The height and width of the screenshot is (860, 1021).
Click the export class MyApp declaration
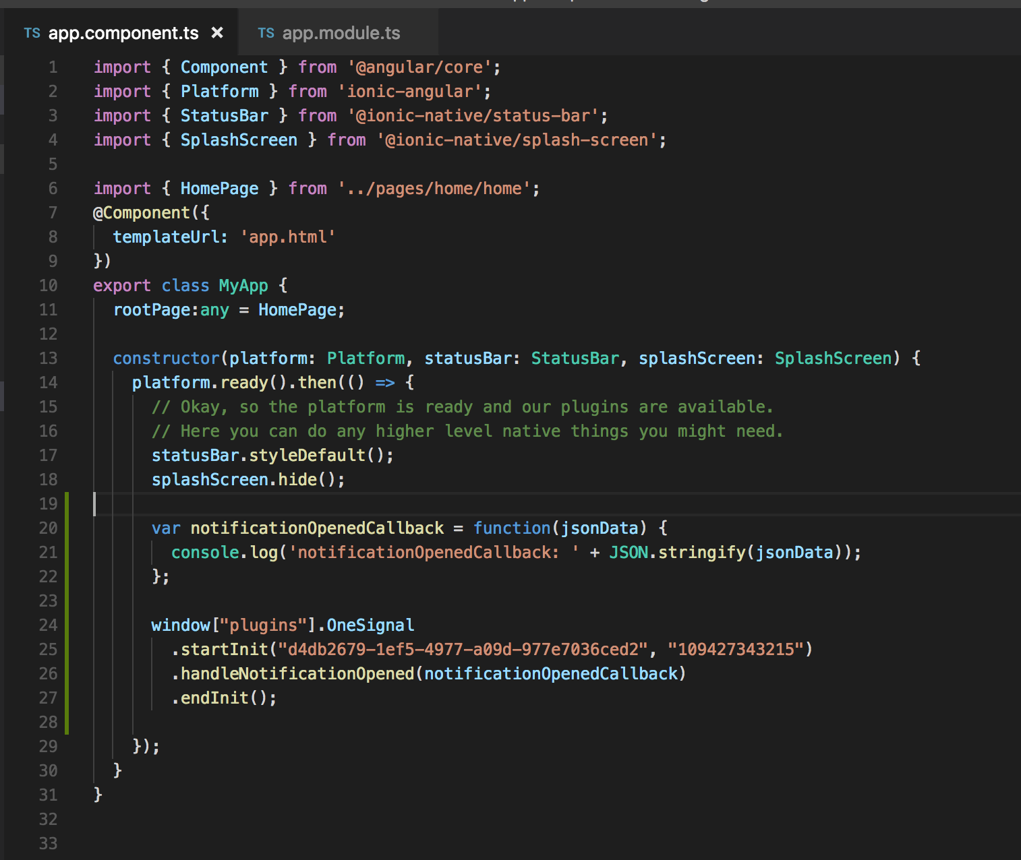click(x=189, y=285)
